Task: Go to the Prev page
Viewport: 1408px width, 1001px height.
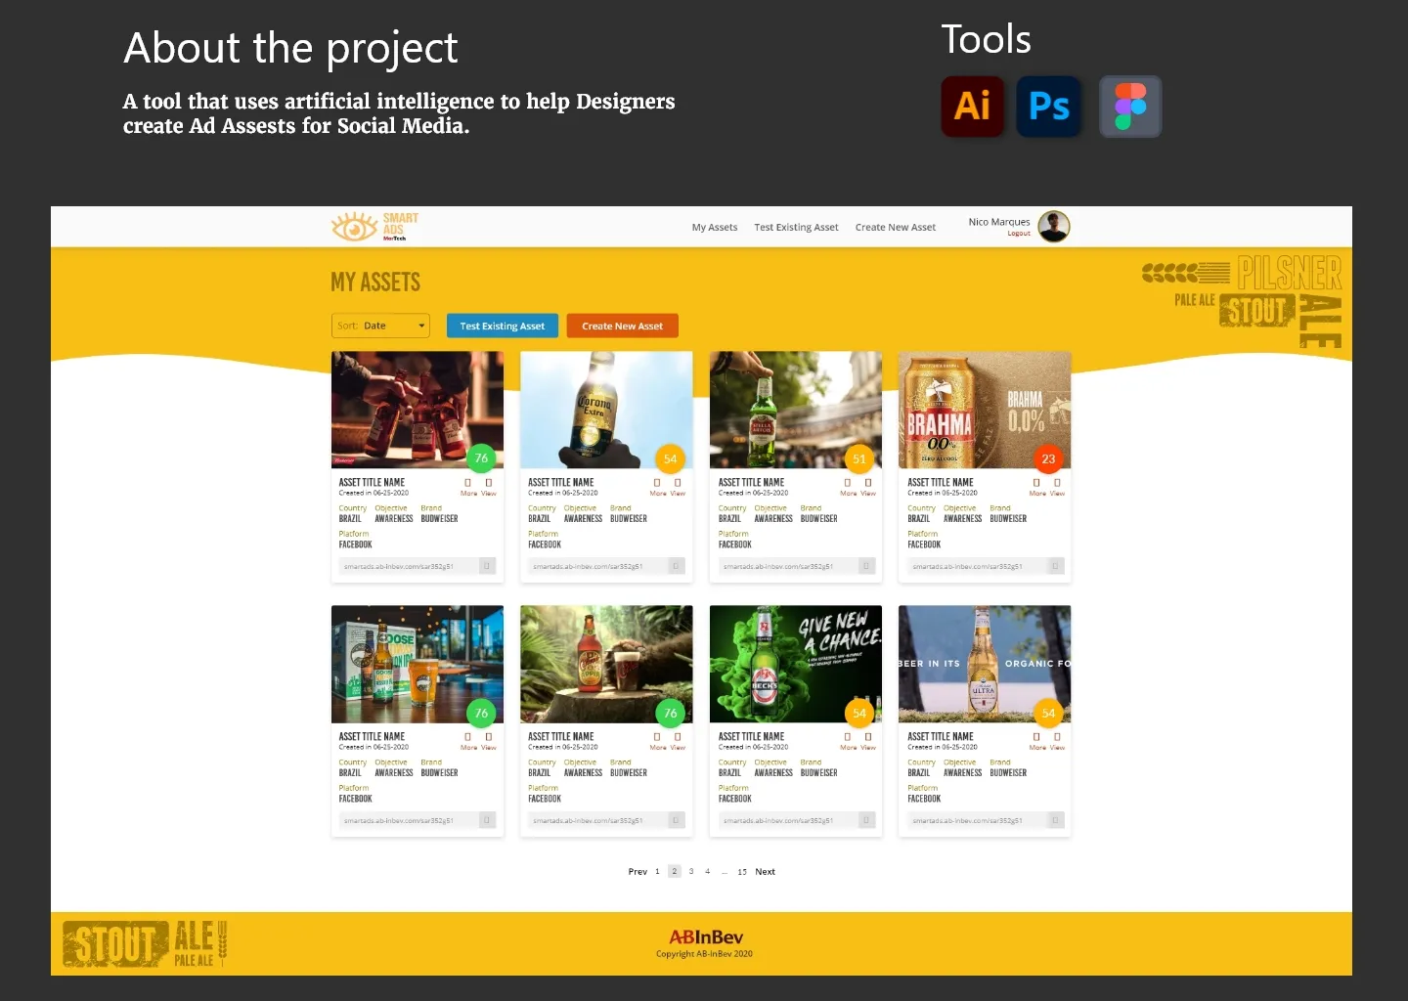Action: [638, 872]
